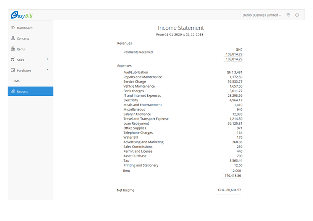This screenshot has width=313, height=221.
Task: Click the Items gift box icon
Action: (x=13, y=49)
